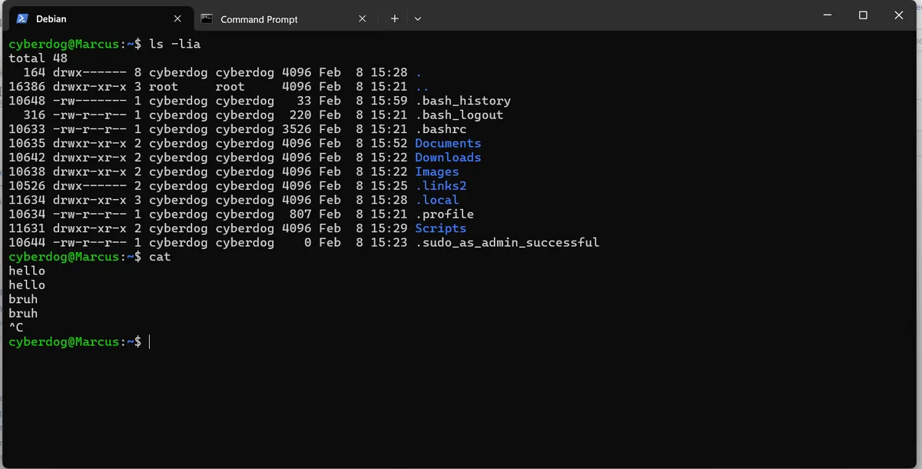The height and width of the screenshot is (469, 922).
Task: Switch to the Command Prompt tab
Action: (284, 18)
